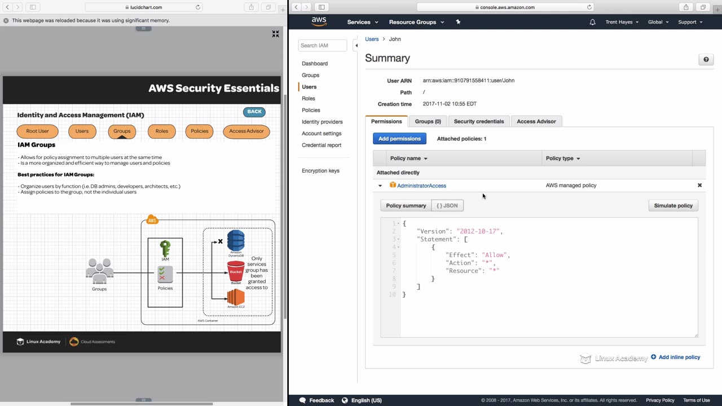722x406 pixels.
Task: Click the fullscreen collapse icon in Lucidchart
Action: pyautogui.click(x=275, y=34)
